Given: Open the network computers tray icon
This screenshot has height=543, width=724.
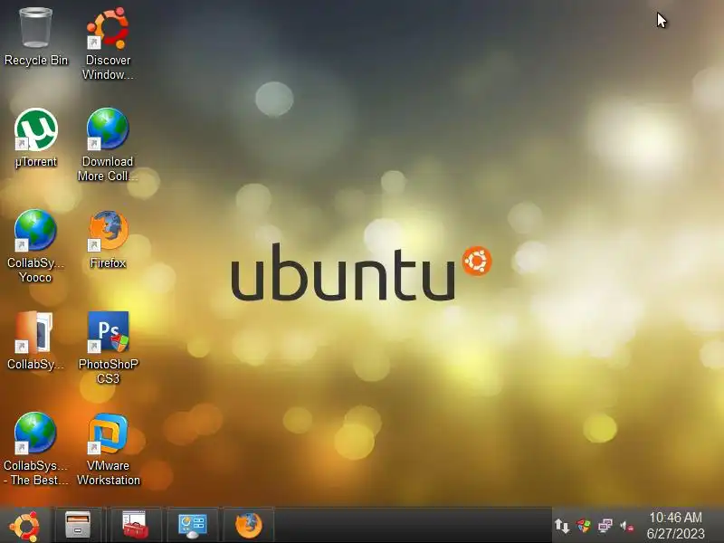Looking at the screenshot, I should [x=605, y=526].
